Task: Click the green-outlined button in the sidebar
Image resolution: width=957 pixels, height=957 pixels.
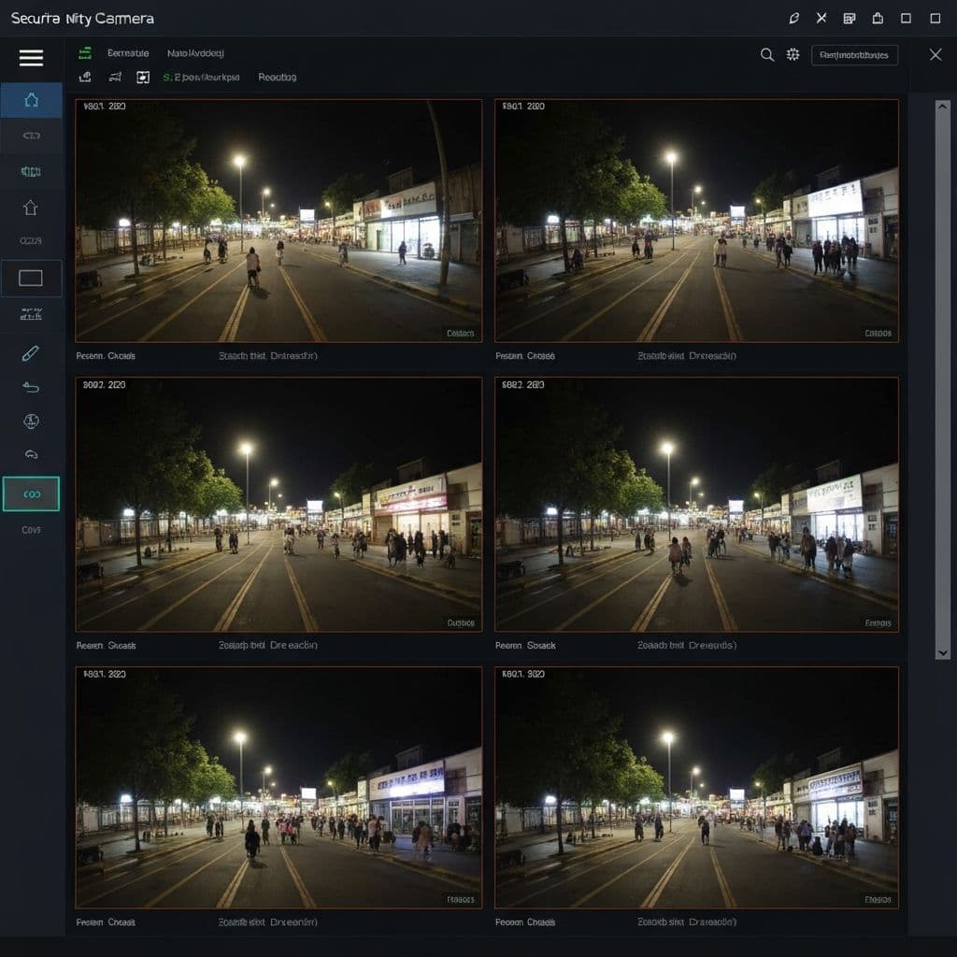Action: point(31,493)
